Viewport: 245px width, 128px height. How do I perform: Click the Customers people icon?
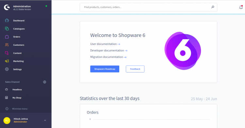(x=7, y=45)
